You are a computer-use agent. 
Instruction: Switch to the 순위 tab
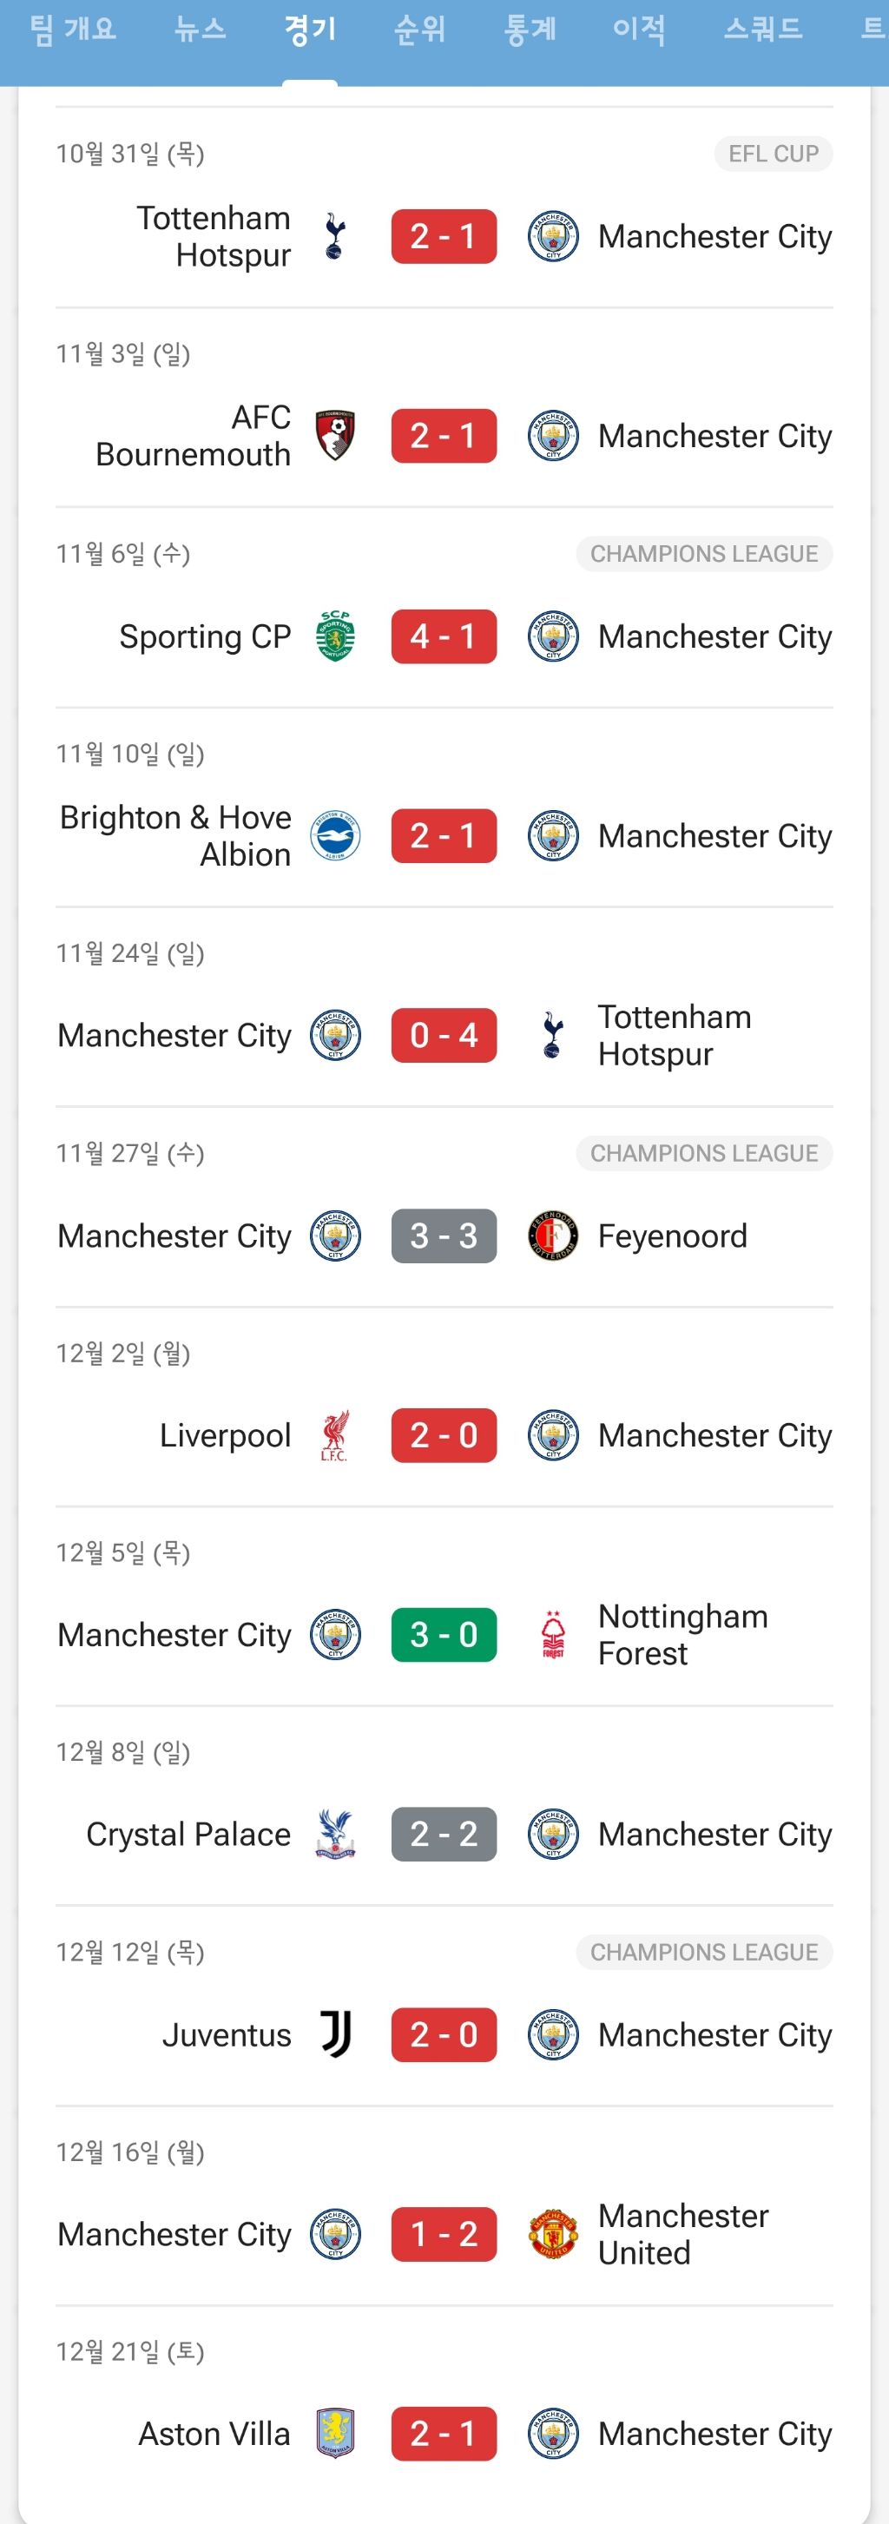[419, 30]
